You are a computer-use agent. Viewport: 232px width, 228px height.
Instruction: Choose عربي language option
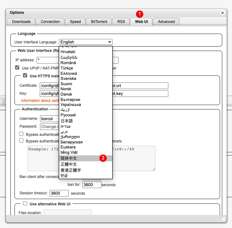(86, 132)
